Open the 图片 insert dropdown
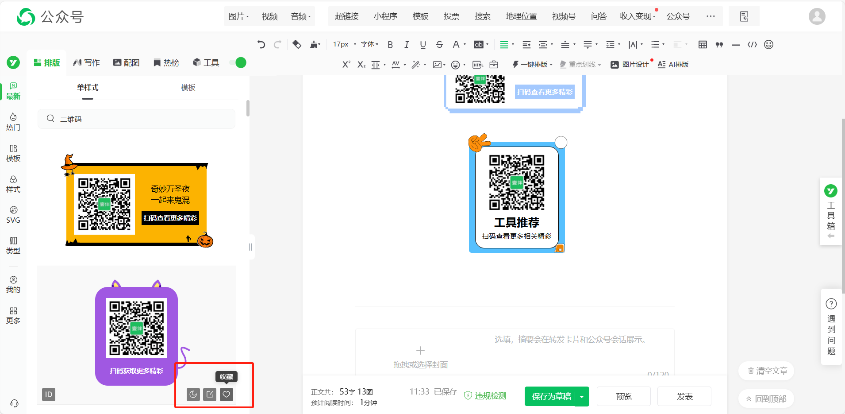 point(238,16)
